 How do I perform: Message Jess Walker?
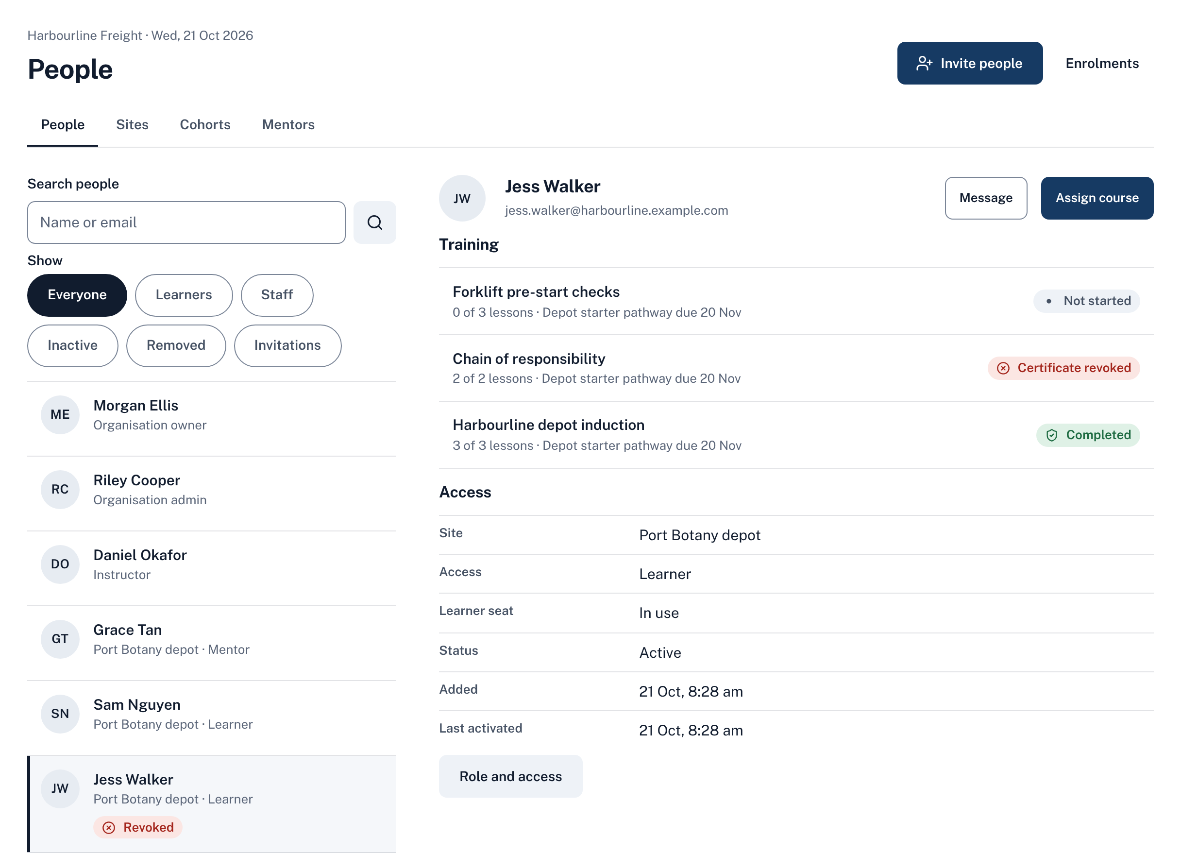(986, 198)
